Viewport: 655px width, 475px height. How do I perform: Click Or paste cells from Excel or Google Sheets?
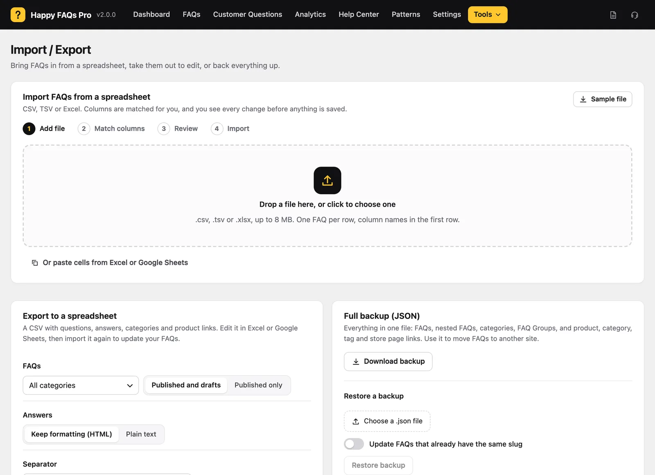110,263
